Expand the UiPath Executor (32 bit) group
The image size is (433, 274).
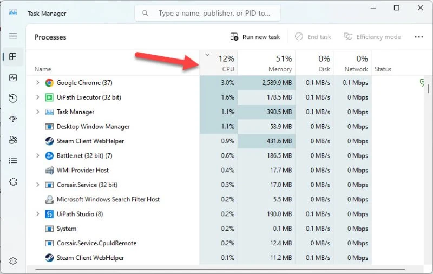click(x=37, y=97)
